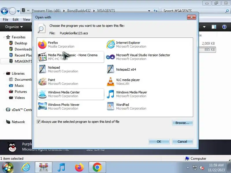The image size is (231, 173).
Task: Click the muted volume tray icon
Action: (202, 168)
